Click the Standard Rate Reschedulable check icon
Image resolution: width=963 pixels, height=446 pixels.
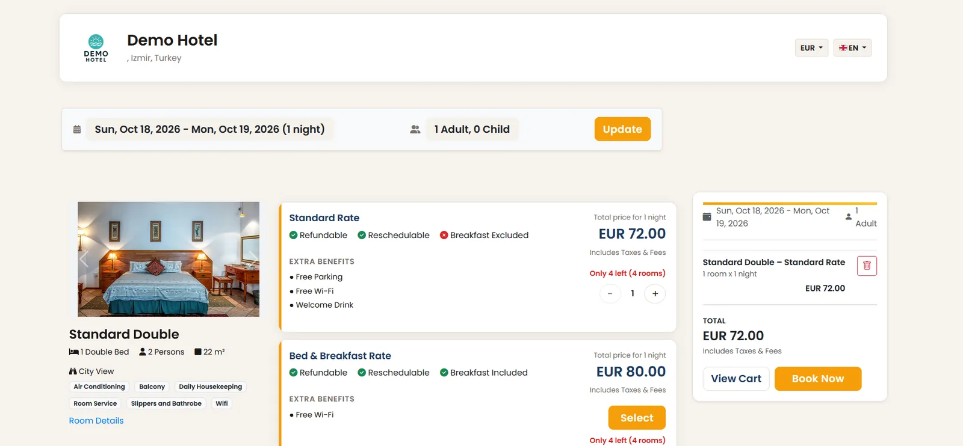tap(362, 235)
